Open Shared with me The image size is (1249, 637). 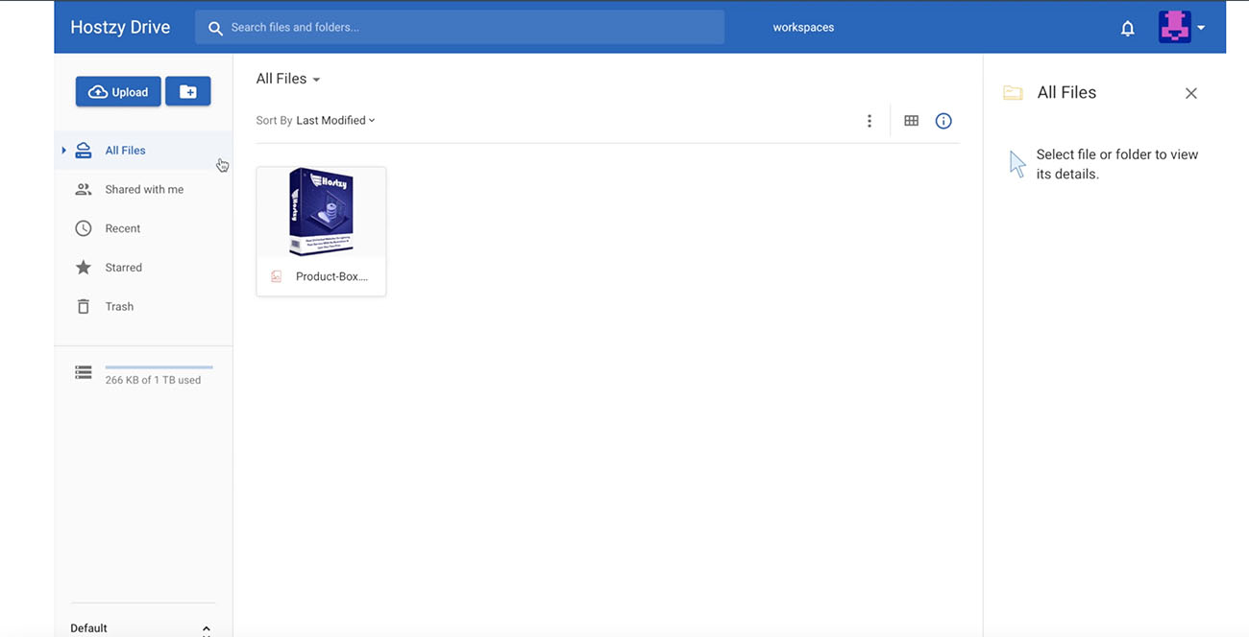coord(143,190)
